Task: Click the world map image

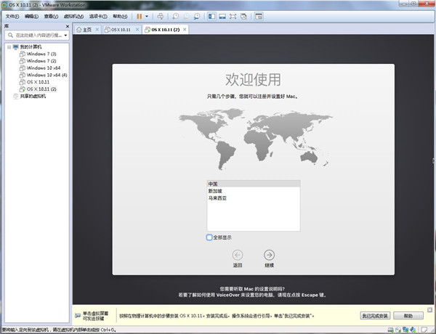Action: 255,139
